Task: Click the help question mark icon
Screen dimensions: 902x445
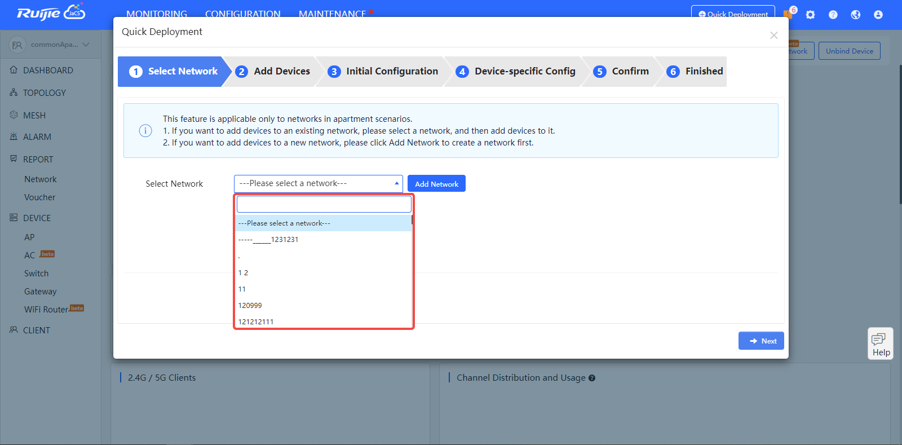Action: pyautogui.click(x=833, y=15)
